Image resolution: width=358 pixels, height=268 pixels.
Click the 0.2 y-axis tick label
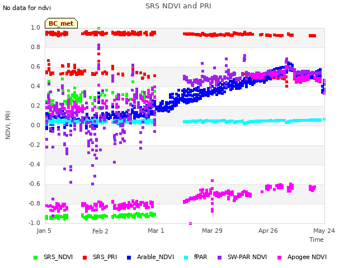point(35,106)
